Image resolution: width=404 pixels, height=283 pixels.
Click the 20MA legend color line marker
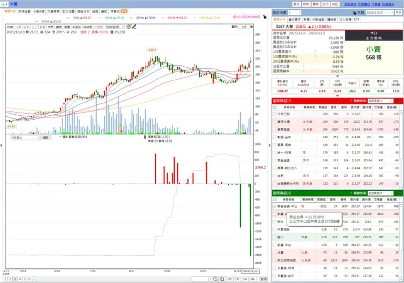(x=131, y=18)
